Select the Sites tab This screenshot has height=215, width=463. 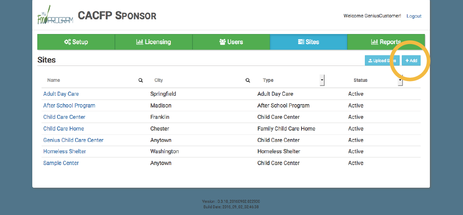[x=309, y=42]
